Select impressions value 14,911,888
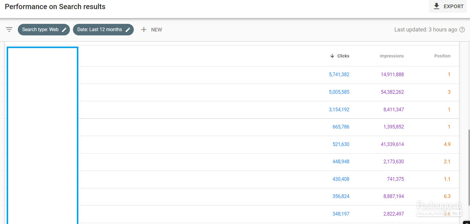 click(x=392, y=75)
